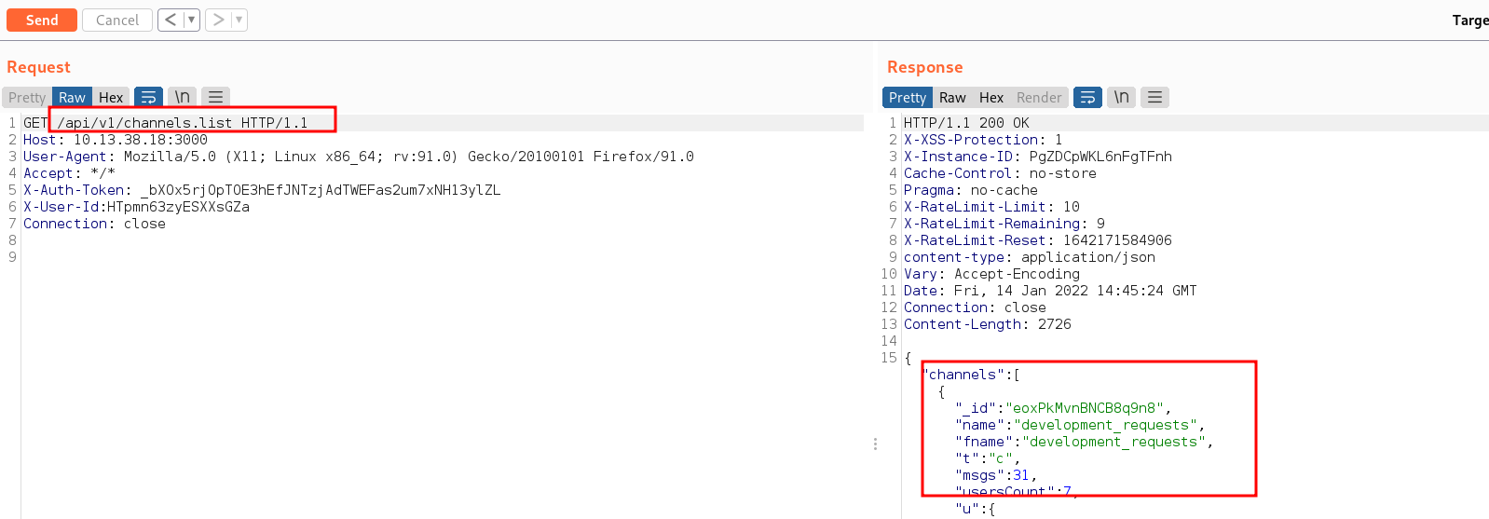The height and width of the screenshot is (519, 1489).
Task: Switch Request view to Pretty tab
Action: [27, 97]
